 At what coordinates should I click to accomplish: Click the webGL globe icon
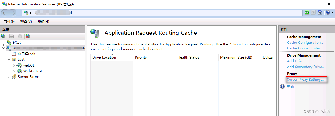(x=20, y=65)
